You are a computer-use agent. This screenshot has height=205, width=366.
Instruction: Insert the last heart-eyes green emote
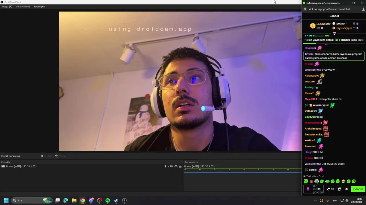tap(354, 181)
